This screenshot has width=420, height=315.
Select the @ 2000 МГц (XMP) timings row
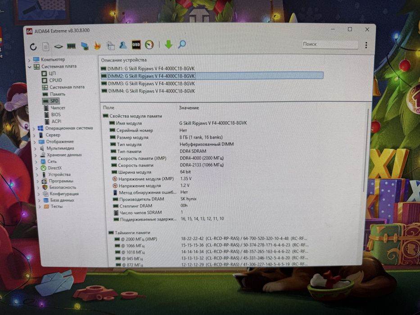point(211,238)
